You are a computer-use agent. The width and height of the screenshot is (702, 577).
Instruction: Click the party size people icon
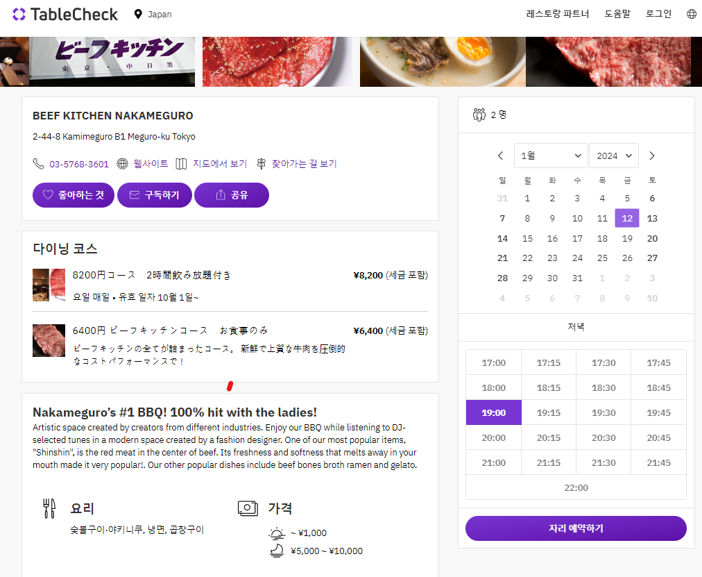[x=479, y=115]
